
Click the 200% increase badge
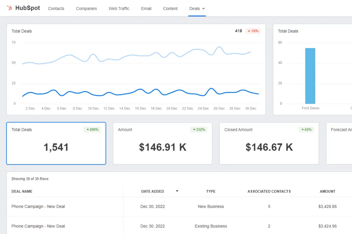[92, 130]
